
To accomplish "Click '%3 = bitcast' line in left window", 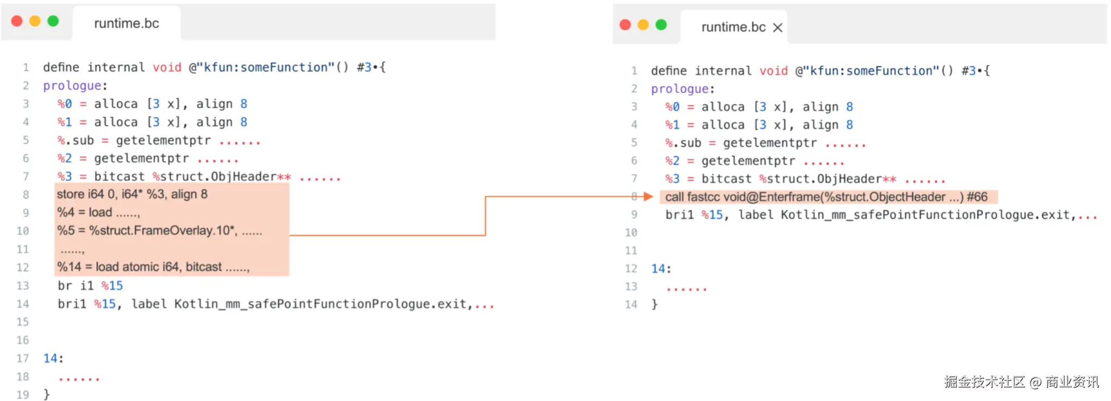I will point(199,177).
